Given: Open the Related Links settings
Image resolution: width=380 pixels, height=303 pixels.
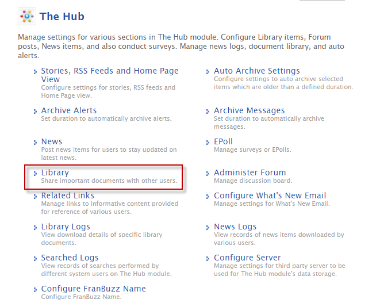Looking at the screenshot, I should (x=68, y=195).
